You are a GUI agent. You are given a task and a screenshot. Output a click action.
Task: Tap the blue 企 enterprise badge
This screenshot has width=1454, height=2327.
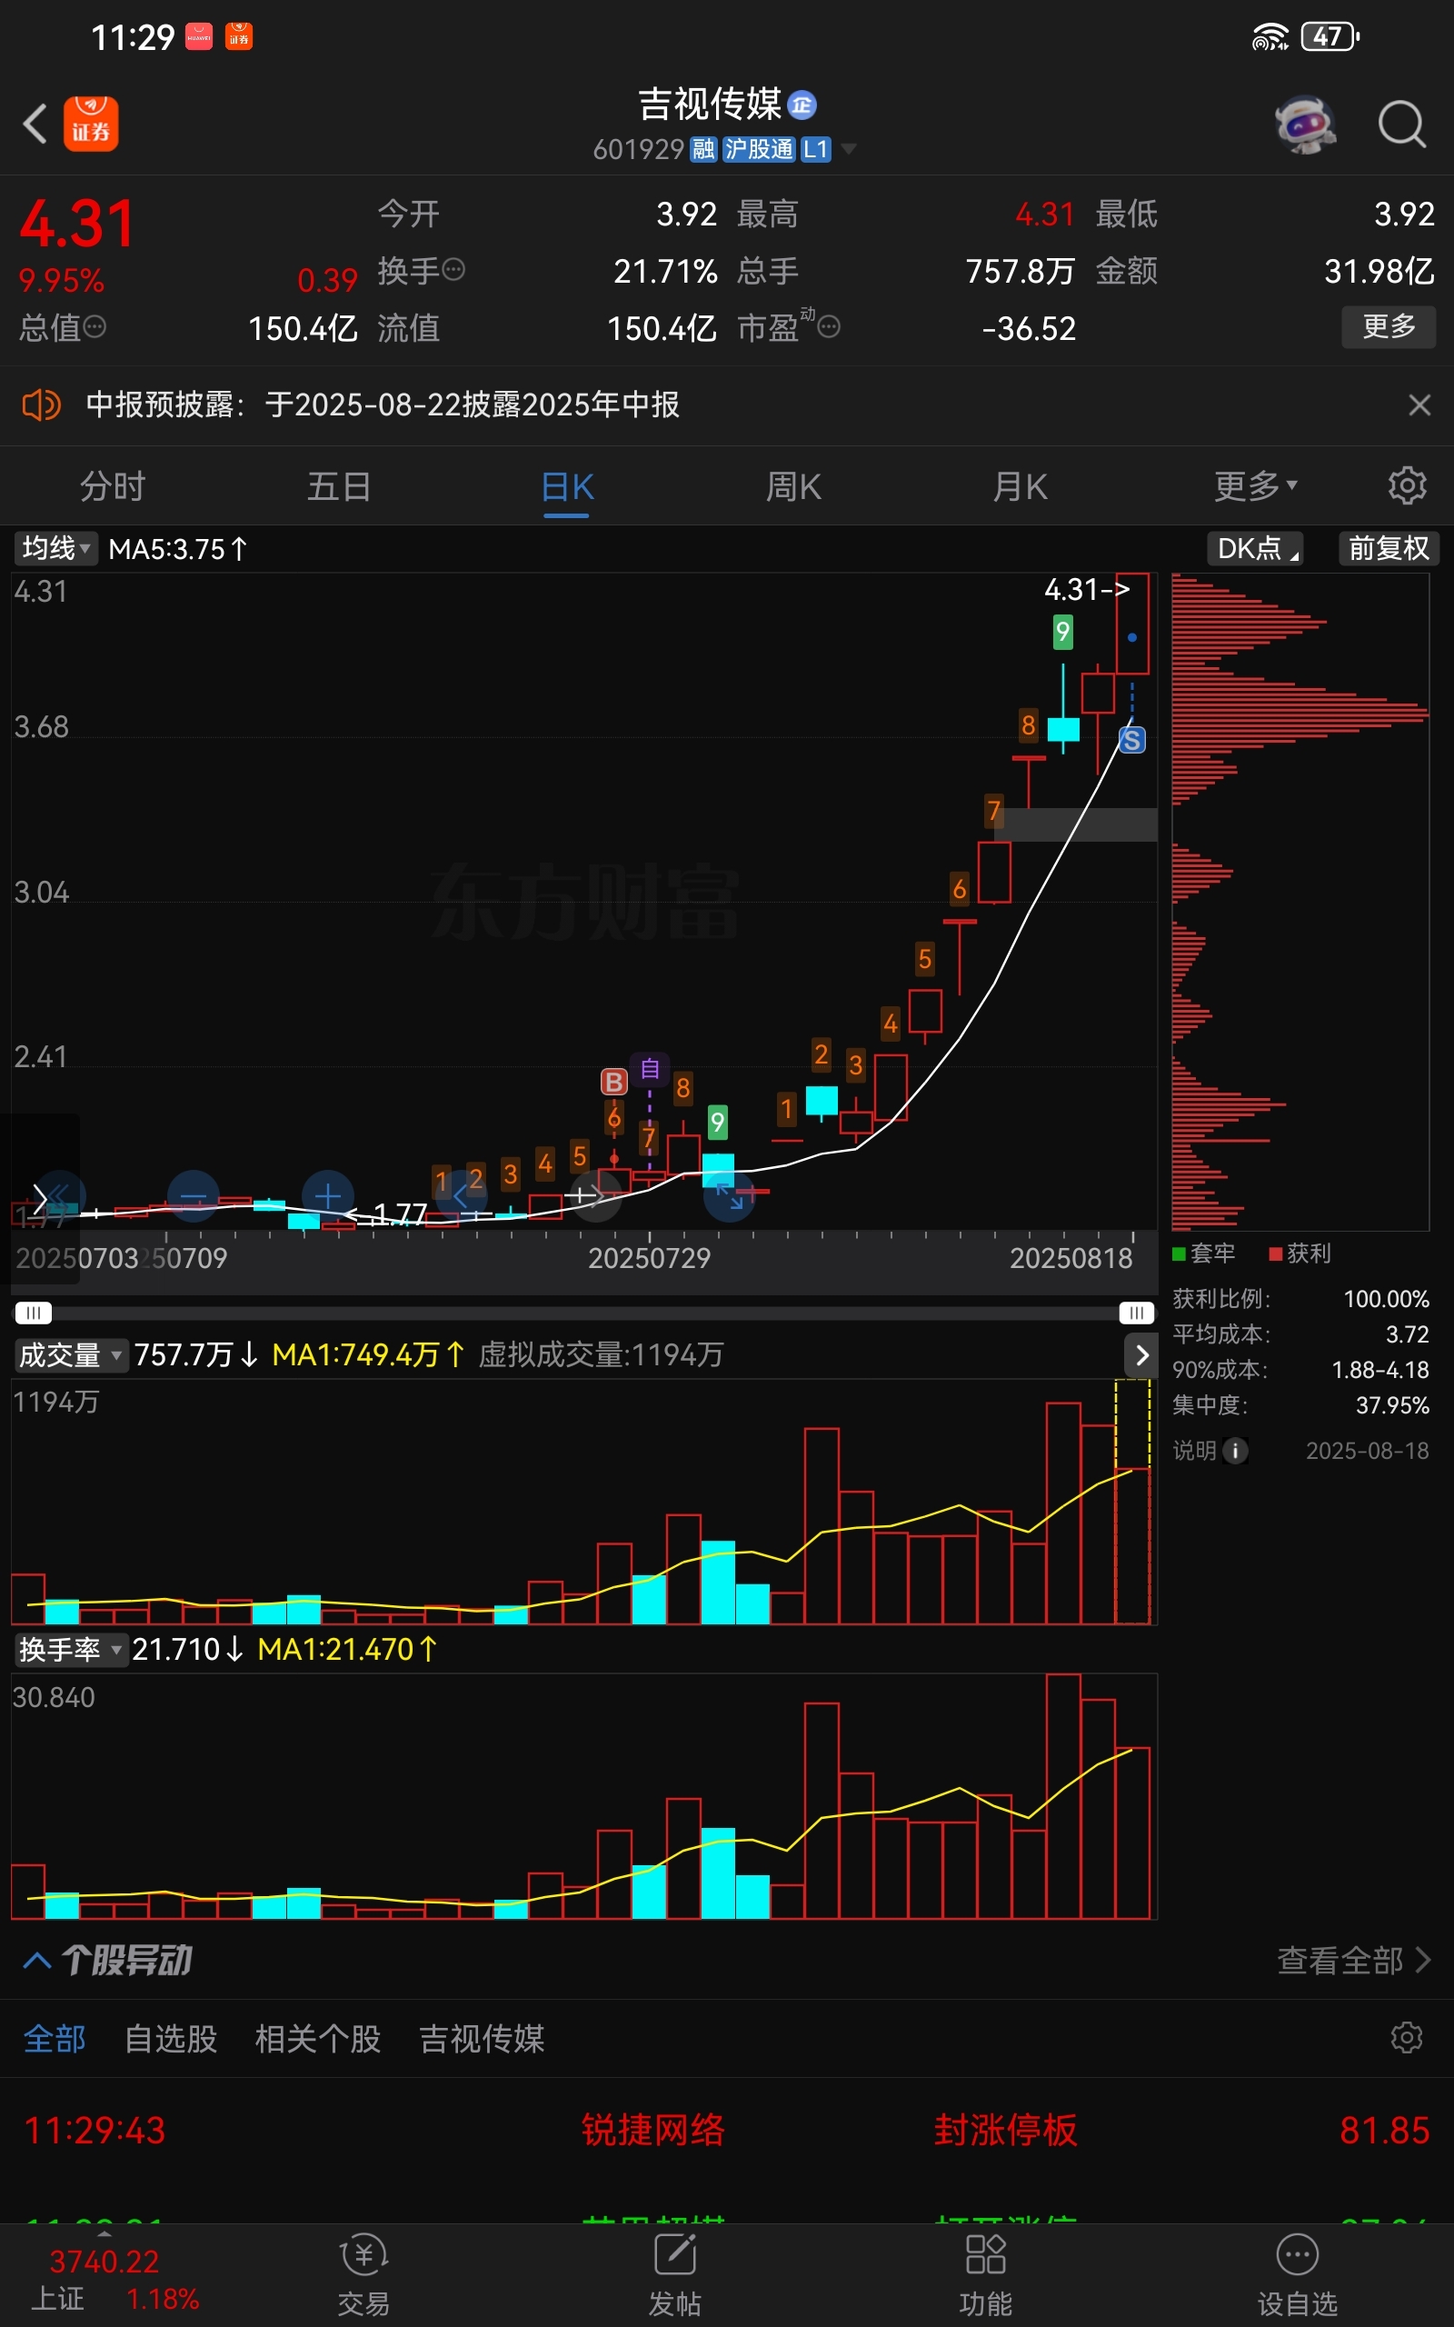pos(802,105)
